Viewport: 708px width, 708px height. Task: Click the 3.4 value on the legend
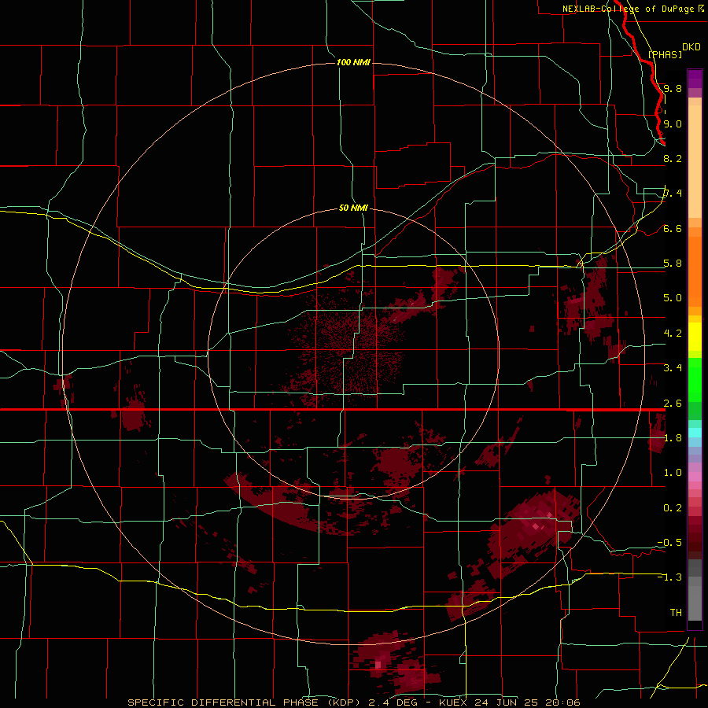pos(673,368)
